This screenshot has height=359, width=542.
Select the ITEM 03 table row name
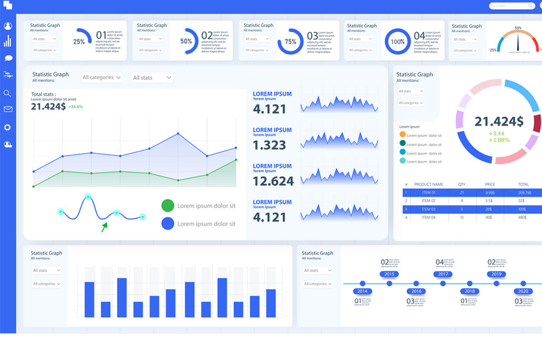[428, 209]
